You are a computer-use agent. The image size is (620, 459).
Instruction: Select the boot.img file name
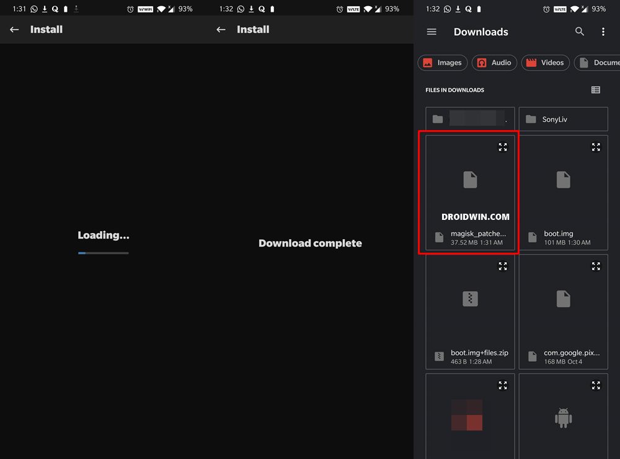pos(559,234)
